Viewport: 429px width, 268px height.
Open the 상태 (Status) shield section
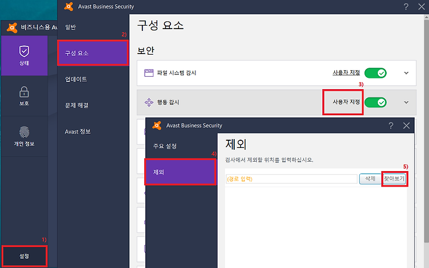coord(24,55)
